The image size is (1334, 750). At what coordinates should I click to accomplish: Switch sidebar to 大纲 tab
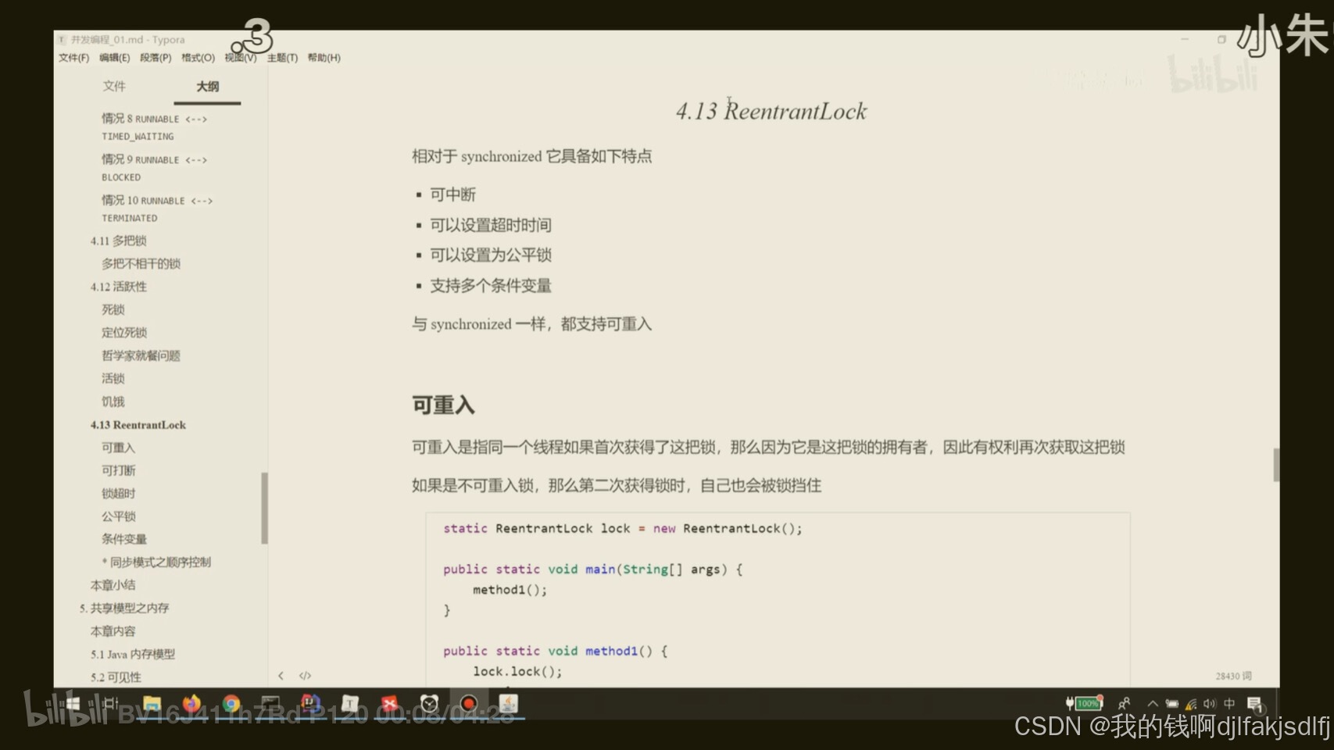coord(207,86)
